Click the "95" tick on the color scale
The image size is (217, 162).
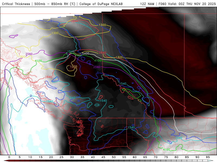208,157
